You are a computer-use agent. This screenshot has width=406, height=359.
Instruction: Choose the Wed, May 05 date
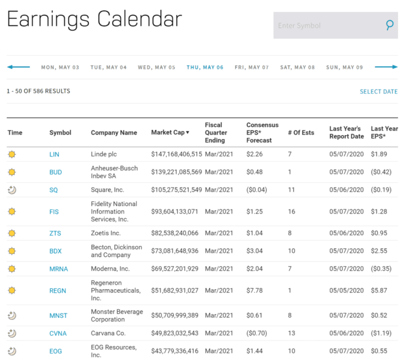[156, 68]
